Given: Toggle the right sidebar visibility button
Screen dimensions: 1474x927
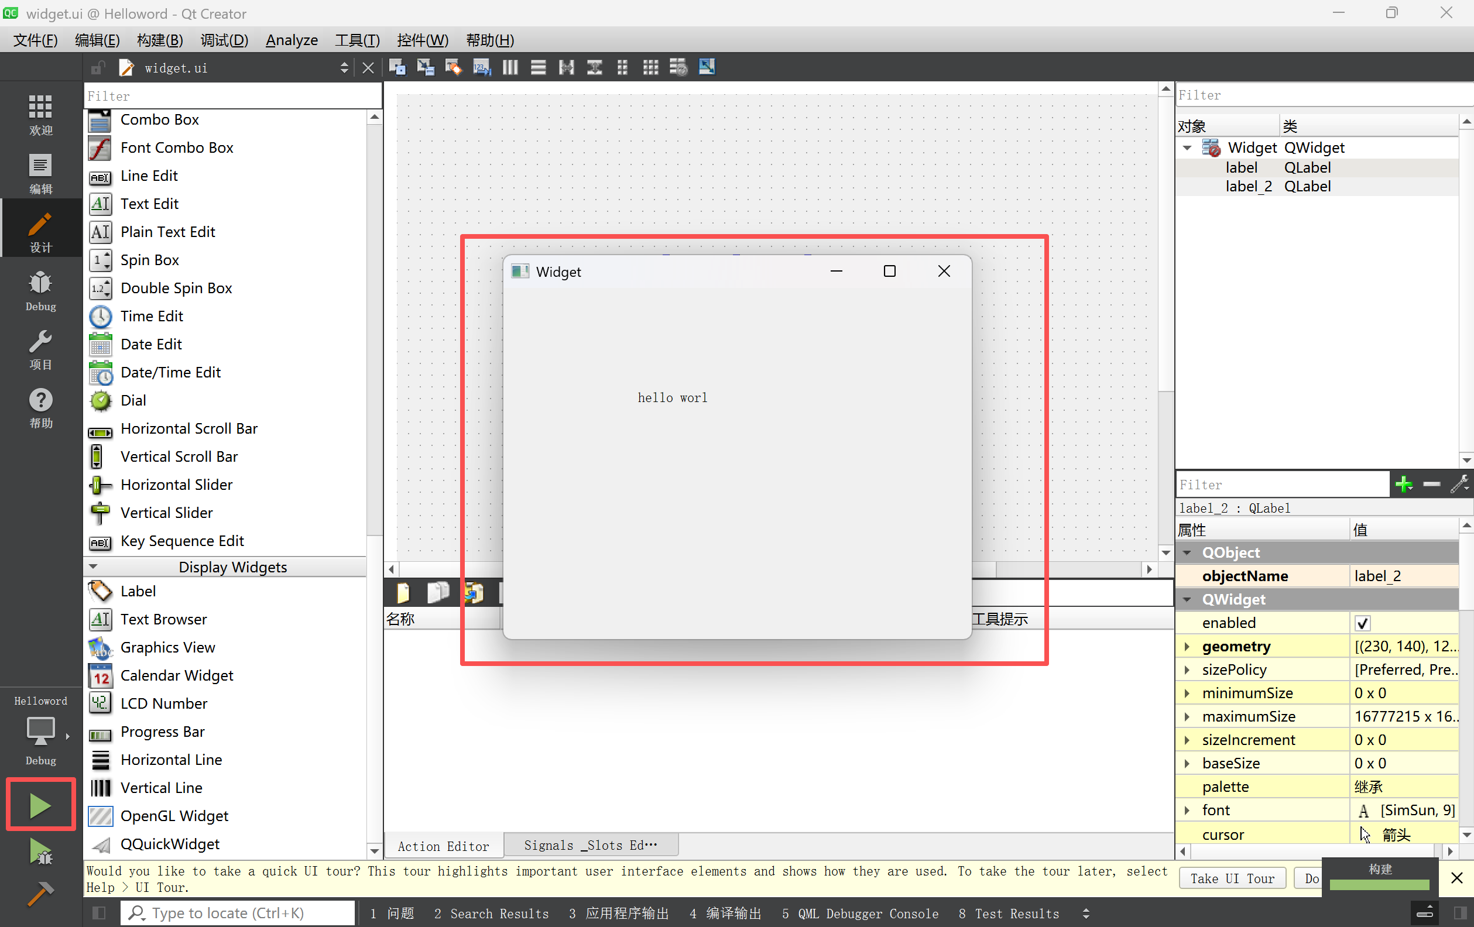Looking at the screenshot, I should (x=1459, y=913).
